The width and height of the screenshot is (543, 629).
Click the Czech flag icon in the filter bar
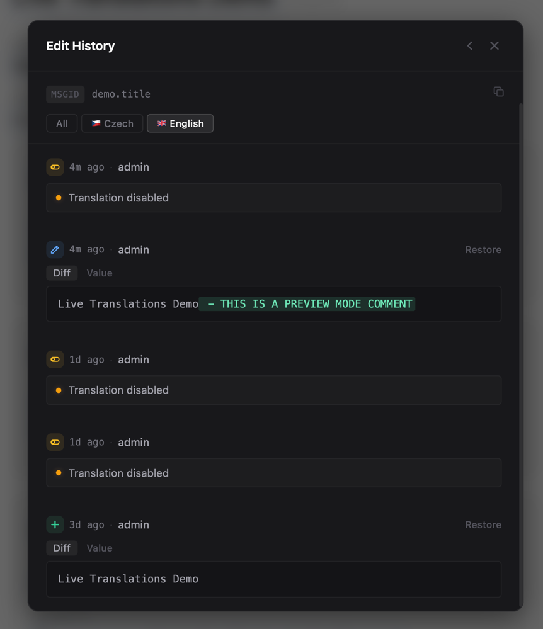pos(96,123)
